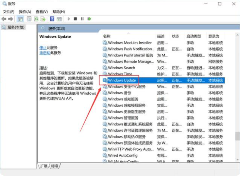This screenshot has height=176, width=240.
Task: Sort by the 启动类型 column header
Action: coord(194,36)
